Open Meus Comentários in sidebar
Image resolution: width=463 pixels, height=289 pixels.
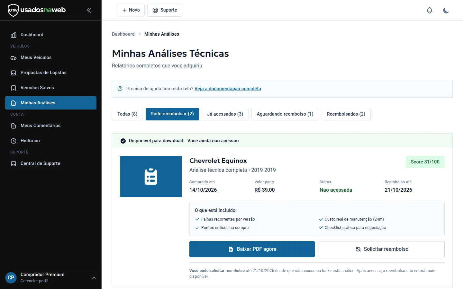pos(51,126)
